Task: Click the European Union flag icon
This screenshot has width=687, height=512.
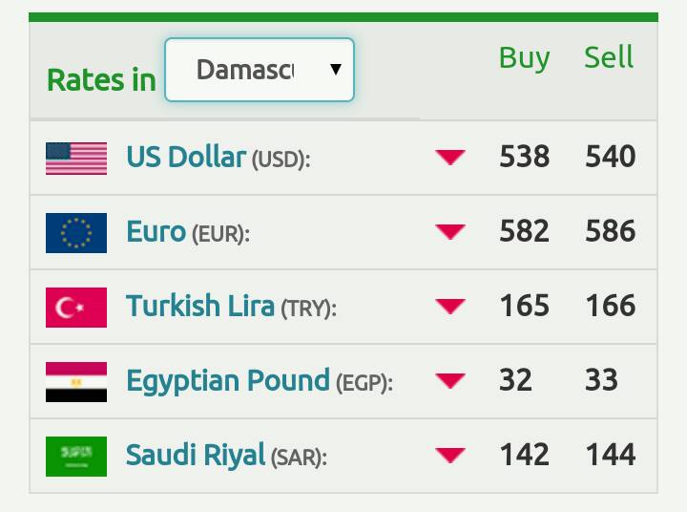Action: pyautogui.click(x=76, y=233)
